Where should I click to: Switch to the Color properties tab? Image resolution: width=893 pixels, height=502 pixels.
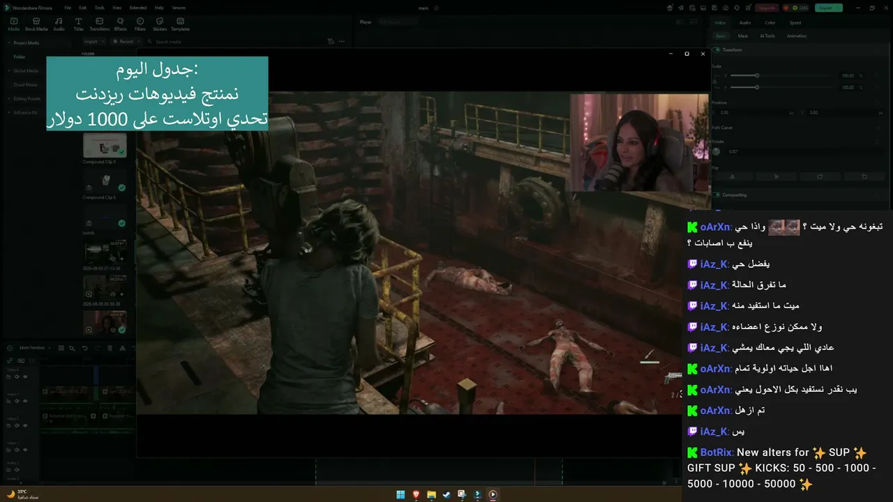pyautogui.click(x=770, y=22)
